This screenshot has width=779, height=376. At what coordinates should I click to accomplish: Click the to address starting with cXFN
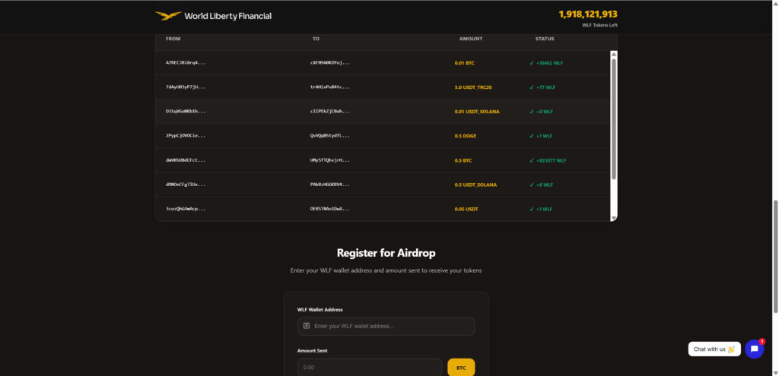tap(330, 63)
